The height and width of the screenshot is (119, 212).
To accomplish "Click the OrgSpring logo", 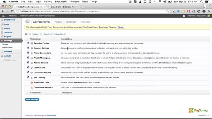I will click(198, 110).
